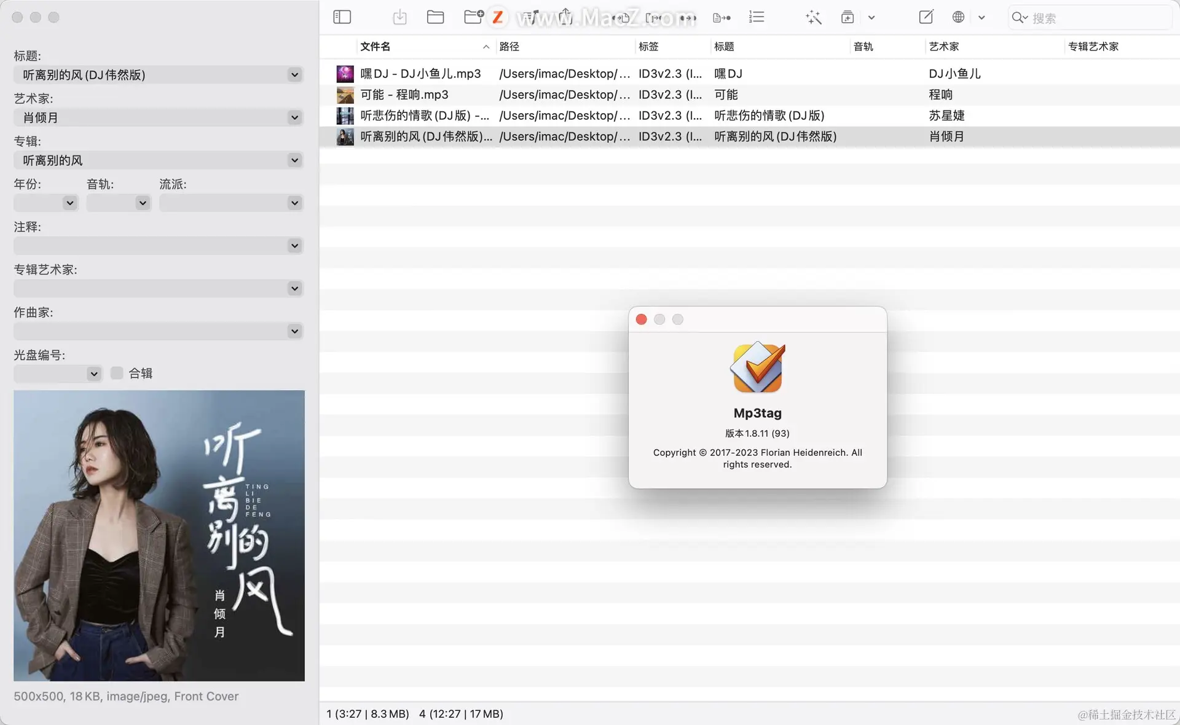The width and height of the screenshot is (1180, 725).
Task: Open dropdown arrow beside the globe icon
Action: click(x=981, y=18)
